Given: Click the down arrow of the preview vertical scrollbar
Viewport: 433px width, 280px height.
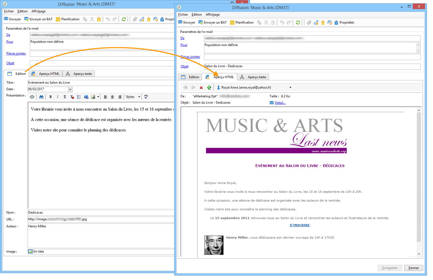Looking at the screenshot, I should (419, 254).
